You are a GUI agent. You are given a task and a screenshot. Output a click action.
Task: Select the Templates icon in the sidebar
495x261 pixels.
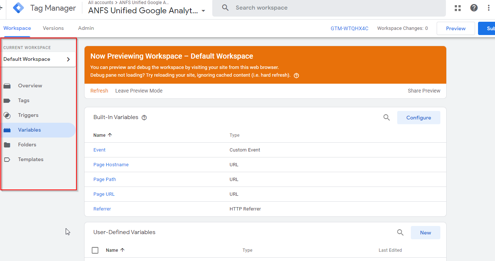click(8, 159)
